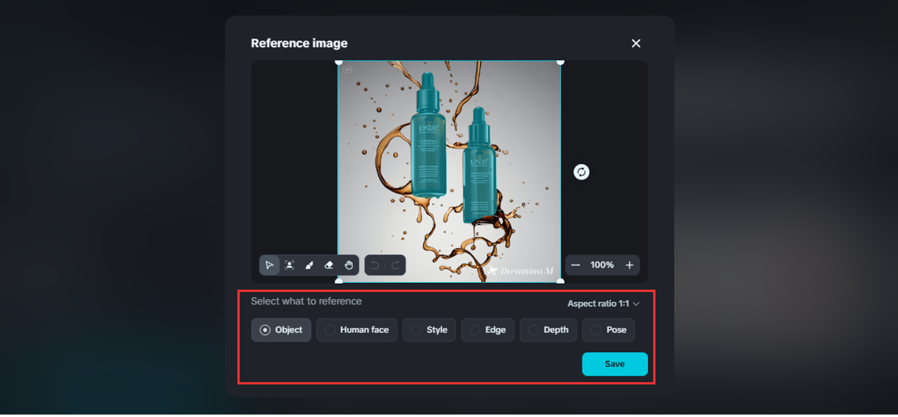
Task: Pick the Pose reference option
Action: click(x=608, y=329)
